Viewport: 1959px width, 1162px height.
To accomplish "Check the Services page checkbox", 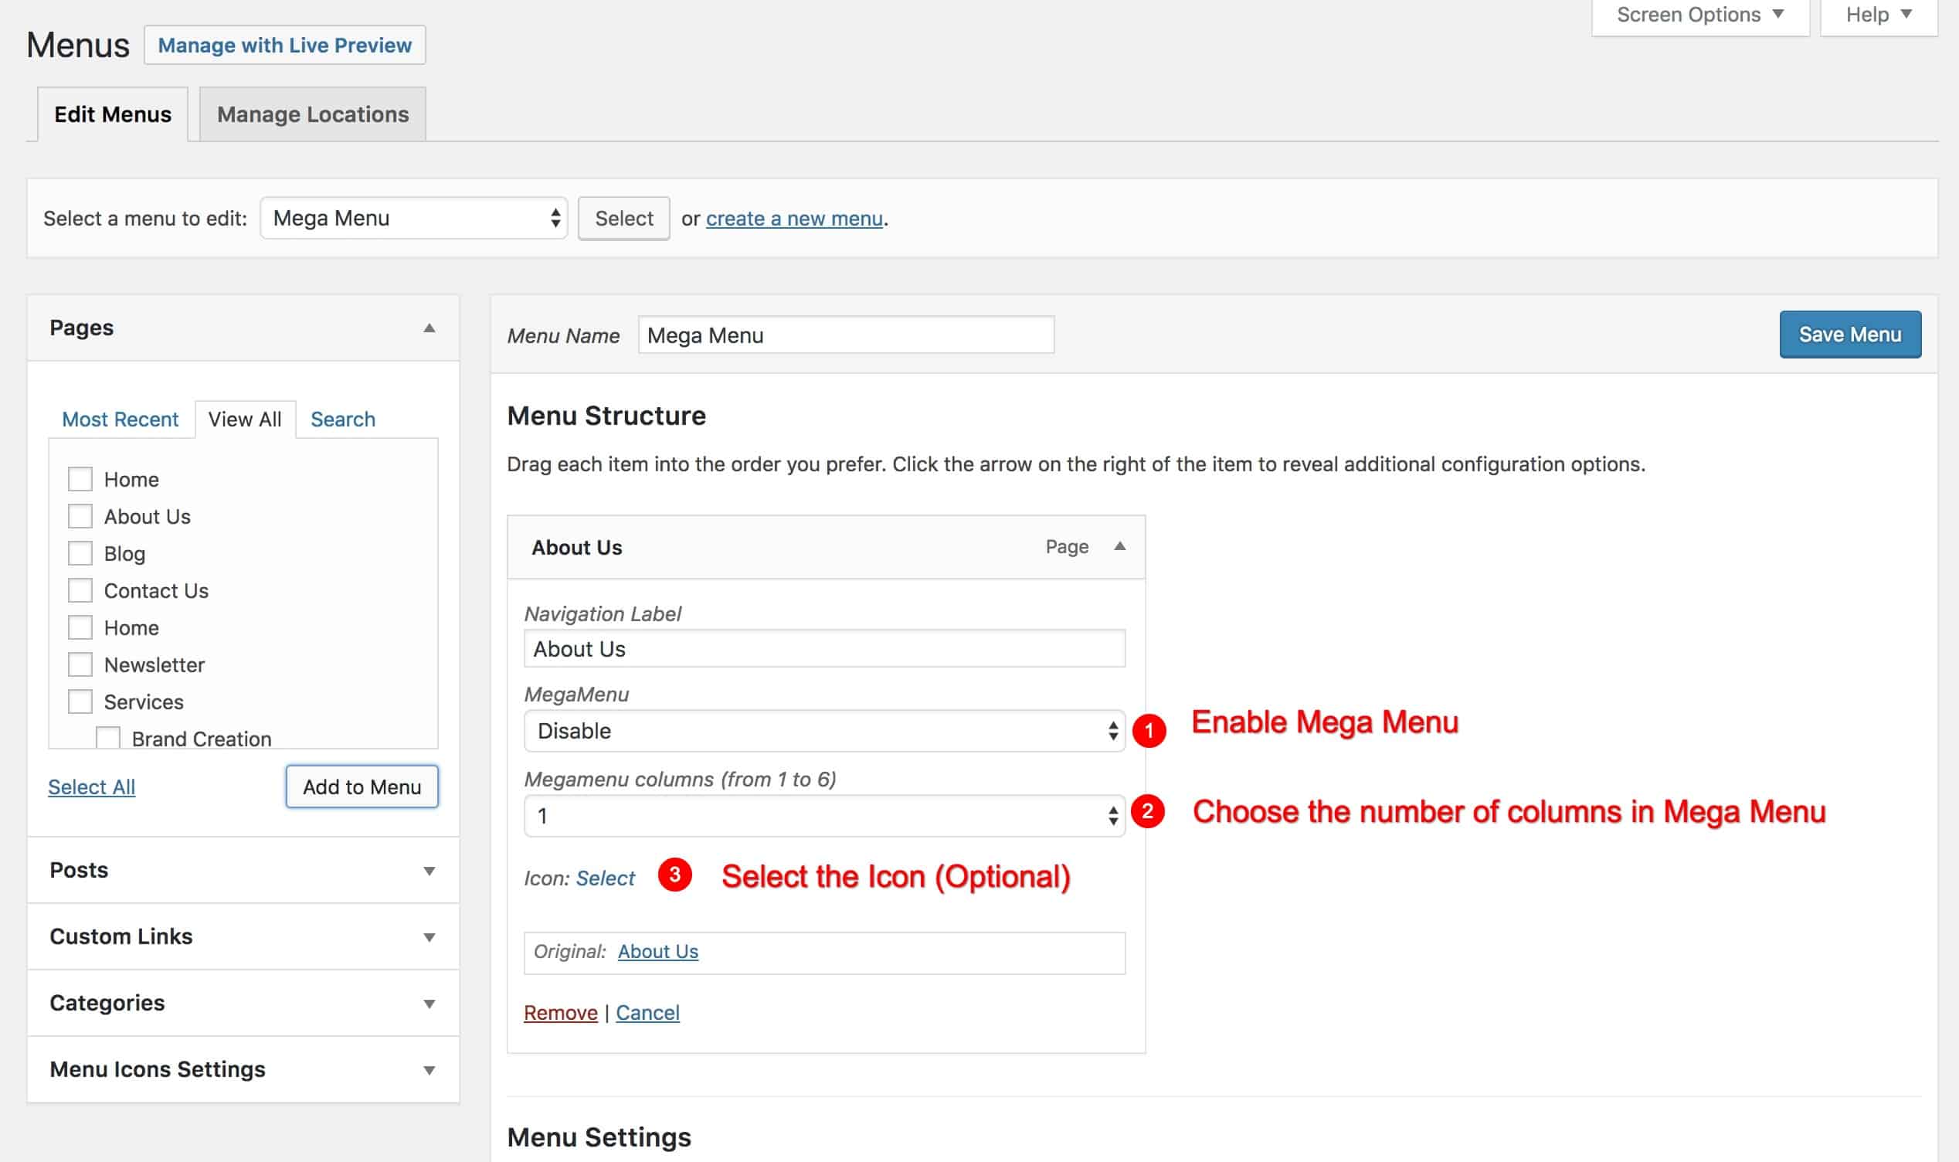I will pyautogui.click(x=80, y=702).
